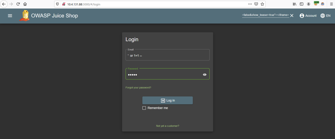Image resolution: width=335 pixels, height=139 pixels.
Task: Enable Remember me checkbox
Action: coord(144,108)
